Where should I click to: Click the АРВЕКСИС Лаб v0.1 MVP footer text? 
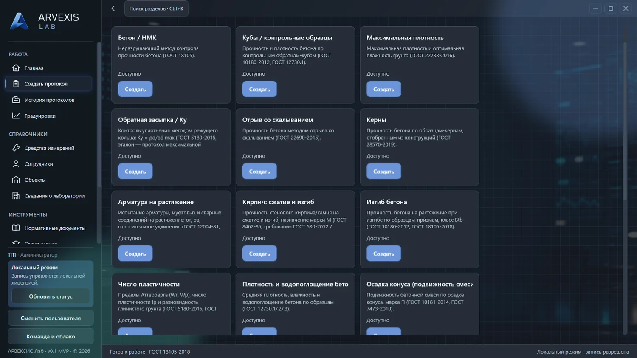point(49,351)
